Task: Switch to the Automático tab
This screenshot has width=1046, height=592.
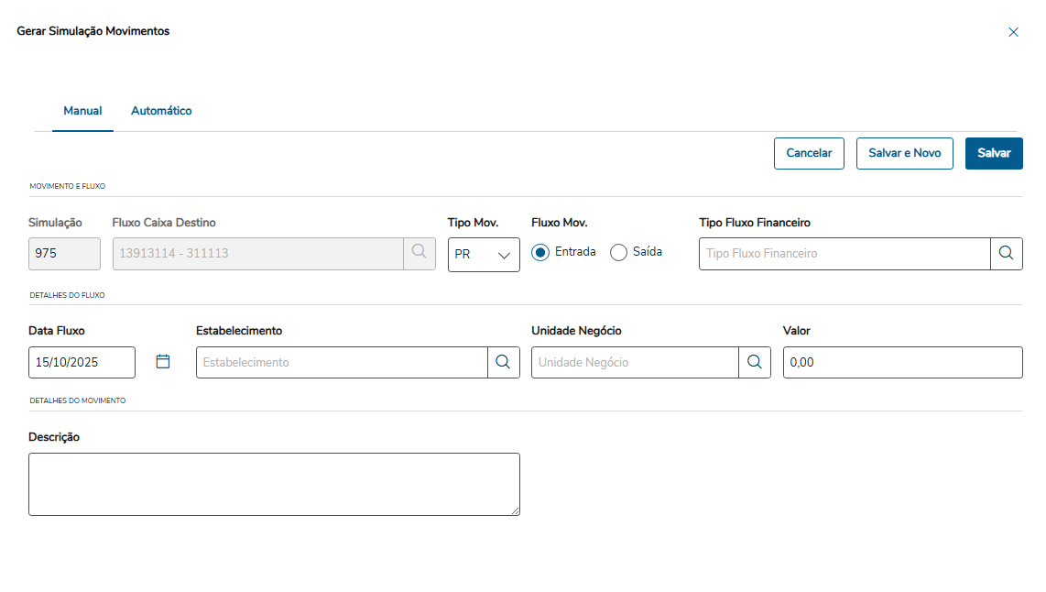Action: 161,111
